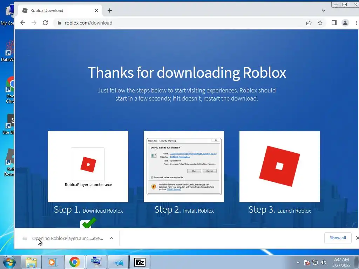
Task: Click the My Computer desktop icon
Action: point(7,15)
